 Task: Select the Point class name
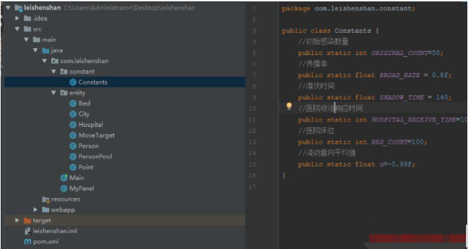coord(86,167)
